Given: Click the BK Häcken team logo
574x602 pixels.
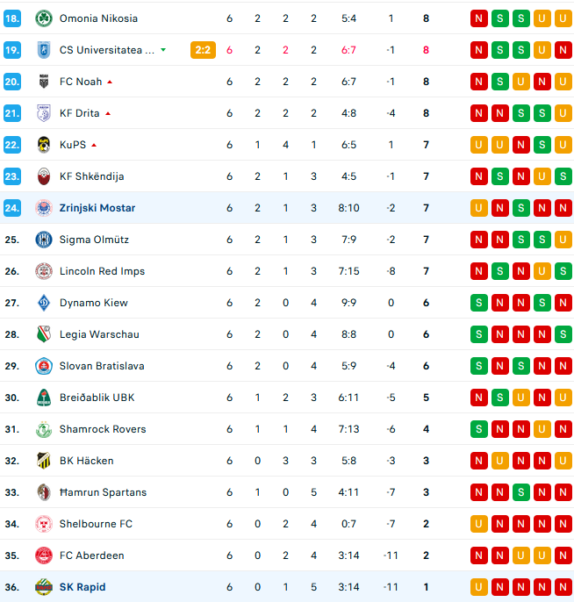Looking at the screenshot, I should coord(43,461).
